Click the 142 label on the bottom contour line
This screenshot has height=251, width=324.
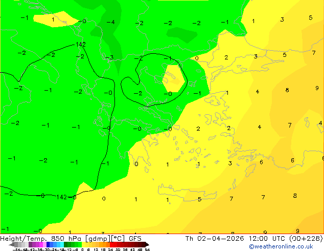click(x=61, y=197)
